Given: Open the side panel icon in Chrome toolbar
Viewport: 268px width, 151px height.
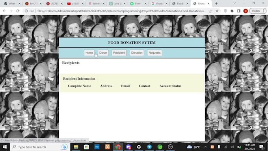Looking at the screenshot, I should [x=239, y=11].
